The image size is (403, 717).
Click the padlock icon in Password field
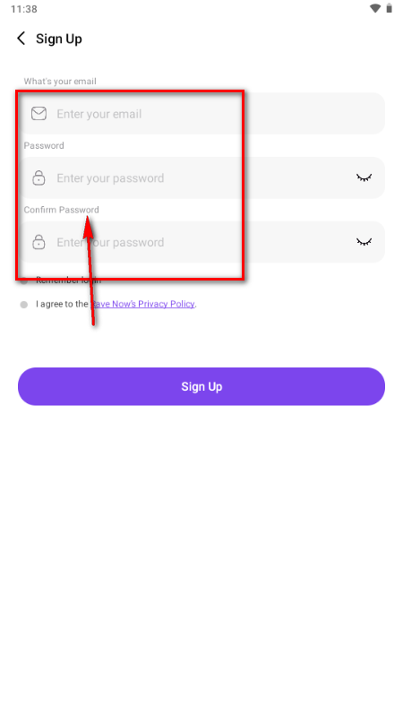[39, 177]
